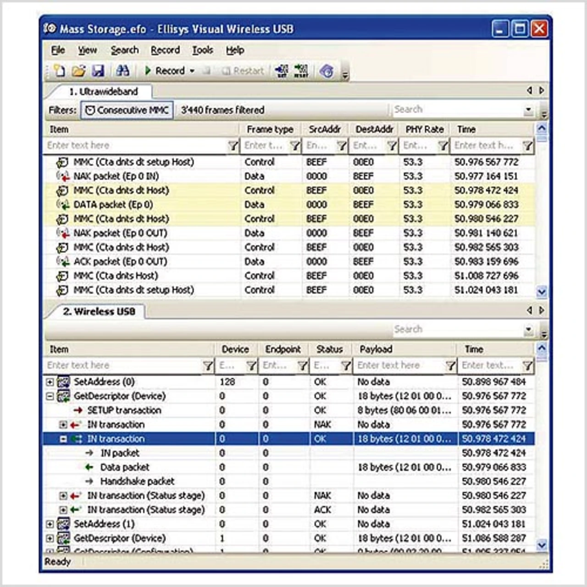Viewport: 587px width, 587px height.
Task: Expand the SetAddress (0) tree node
Action: [50, 382]
